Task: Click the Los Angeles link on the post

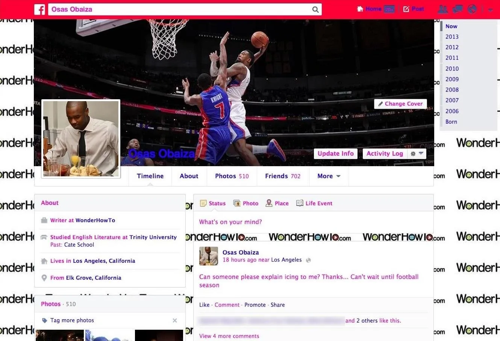Action: [286, 260]
